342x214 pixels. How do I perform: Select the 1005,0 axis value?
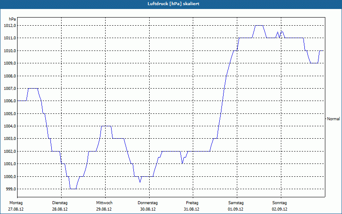[x=10, y=114]
